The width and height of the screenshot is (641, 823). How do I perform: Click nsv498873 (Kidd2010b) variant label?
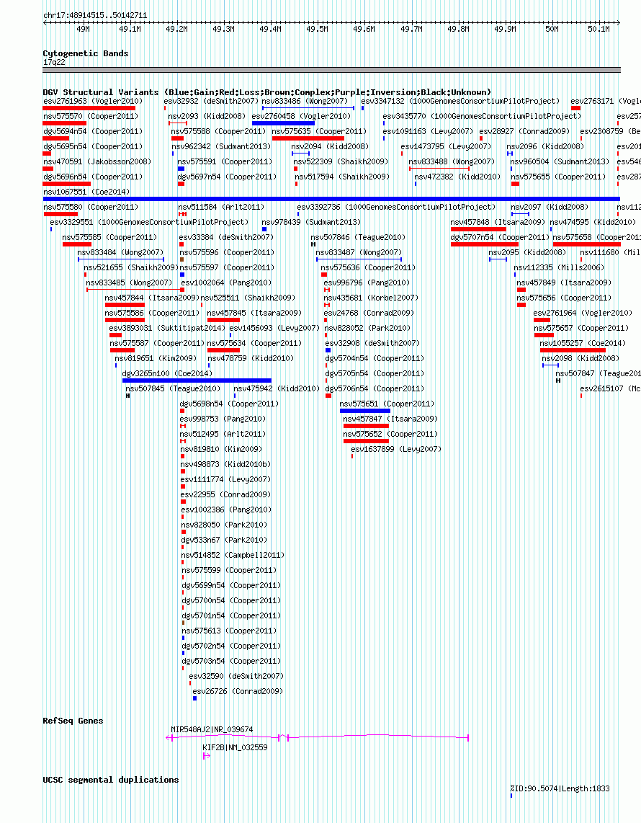(225, 465)
